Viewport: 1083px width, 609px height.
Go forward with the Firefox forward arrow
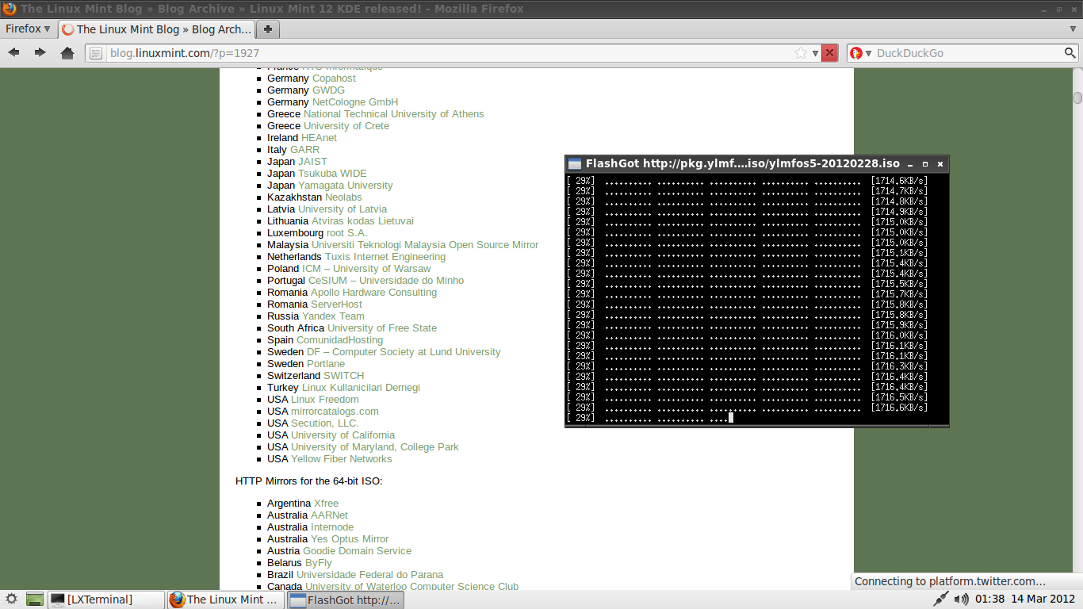[40, 53]
